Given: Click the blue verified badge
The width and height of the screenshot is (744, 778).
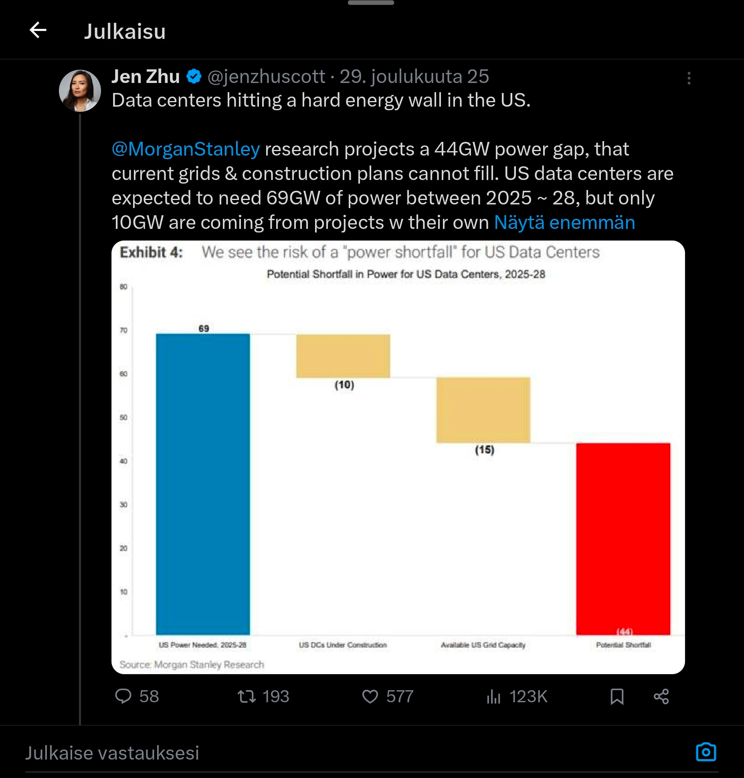Looking at the screenshot, I should point(194,77).
